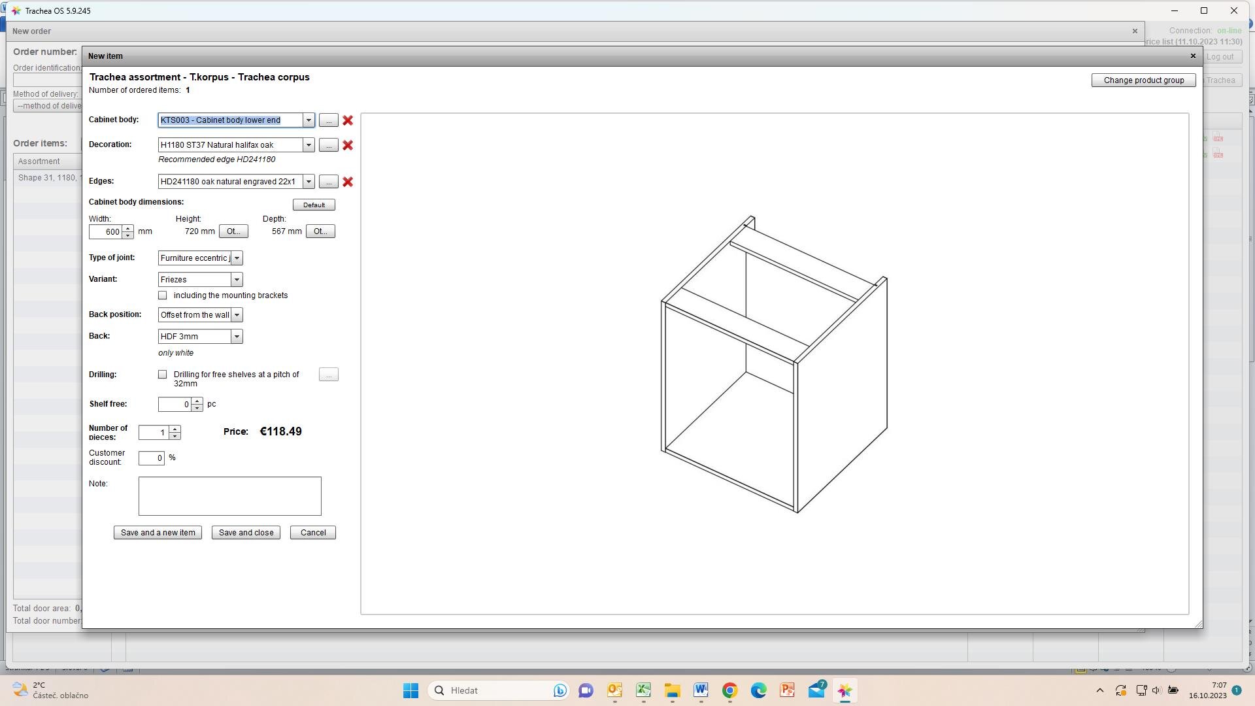This screenshot has height=706, width=1255.
Task: Close the New item dialog
Action: 1193,56
